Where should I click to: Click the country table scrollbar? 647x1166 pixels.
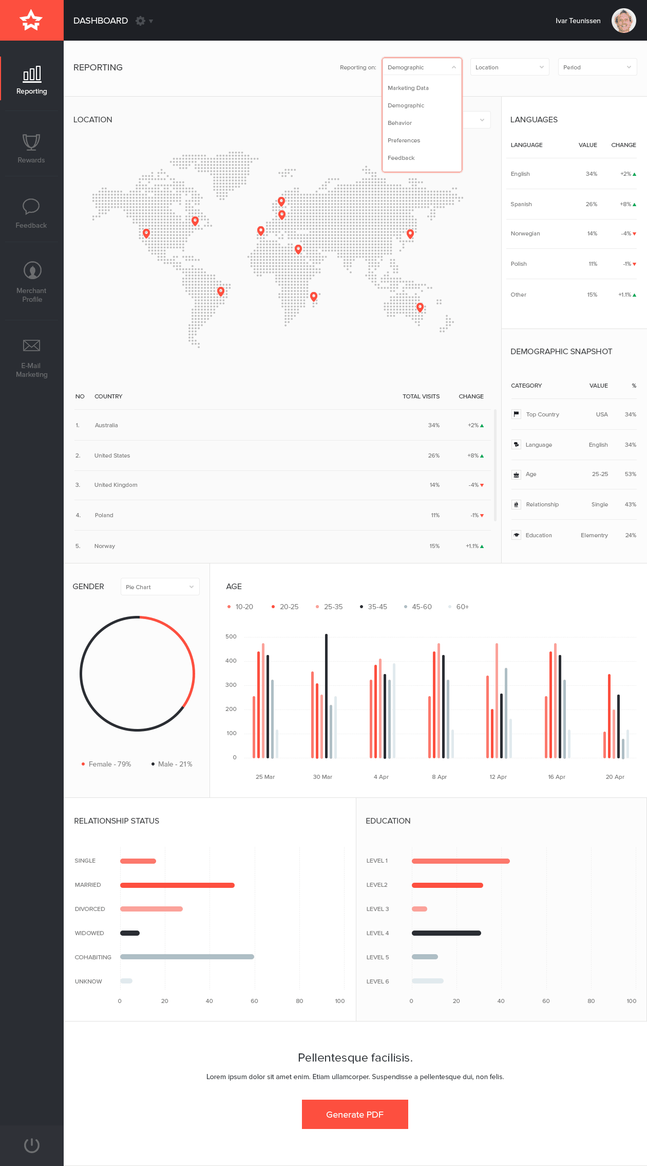(x=495, y=465)
